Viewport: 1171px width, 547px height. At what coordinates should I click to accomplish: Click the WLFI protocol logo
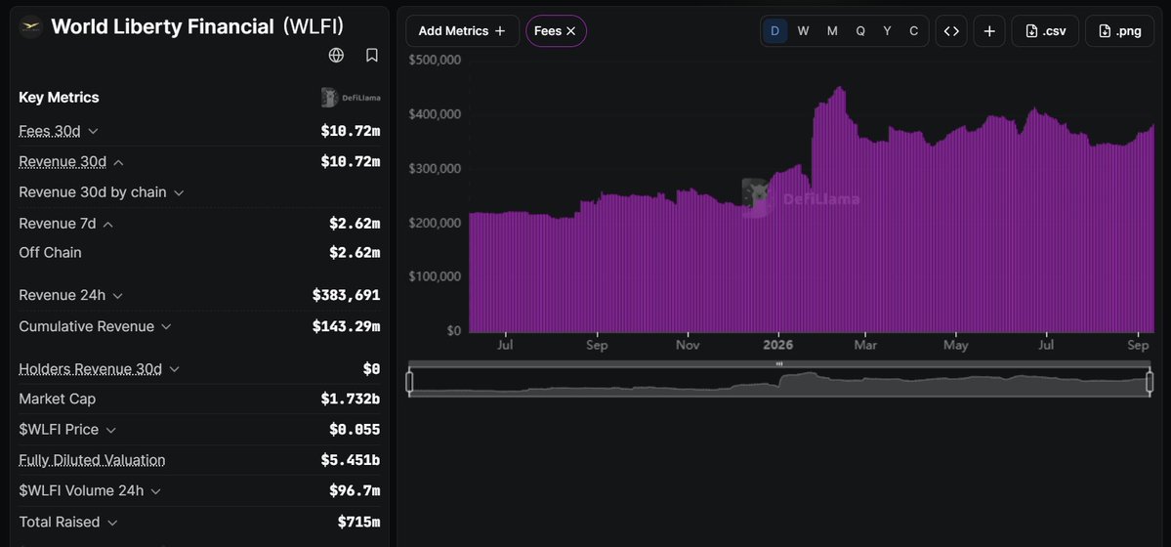[x=30, y=27]
